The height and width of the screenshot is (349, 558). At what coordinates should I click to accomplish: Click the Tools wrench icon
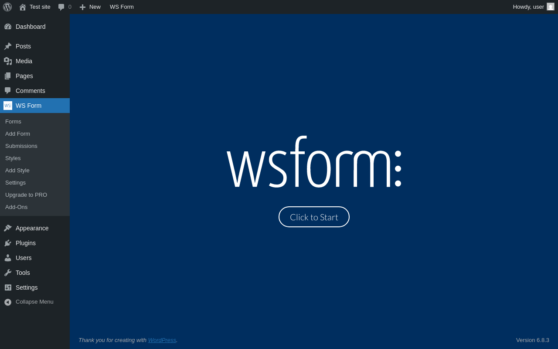pyautogui.click(x=8, y=273)
